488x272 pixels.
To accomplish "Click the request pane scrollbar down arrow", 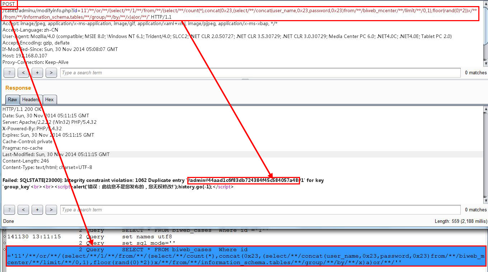I will pyautogui.click(x=485, y=64).
